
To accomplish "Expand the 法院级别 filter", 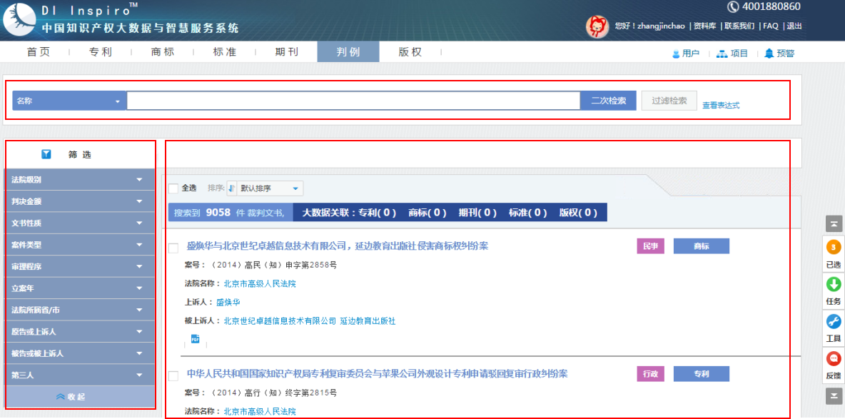I will [x=79, y=180].
